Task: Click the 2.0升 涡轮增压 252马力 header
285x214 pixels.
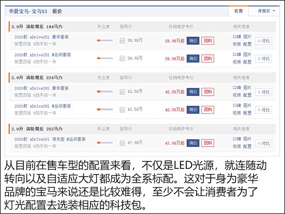Action: coord(37,129)
